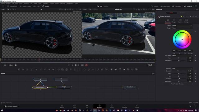199x112 pixels.
Task: Open the Spline editor
Action: [x=154, y=6]
